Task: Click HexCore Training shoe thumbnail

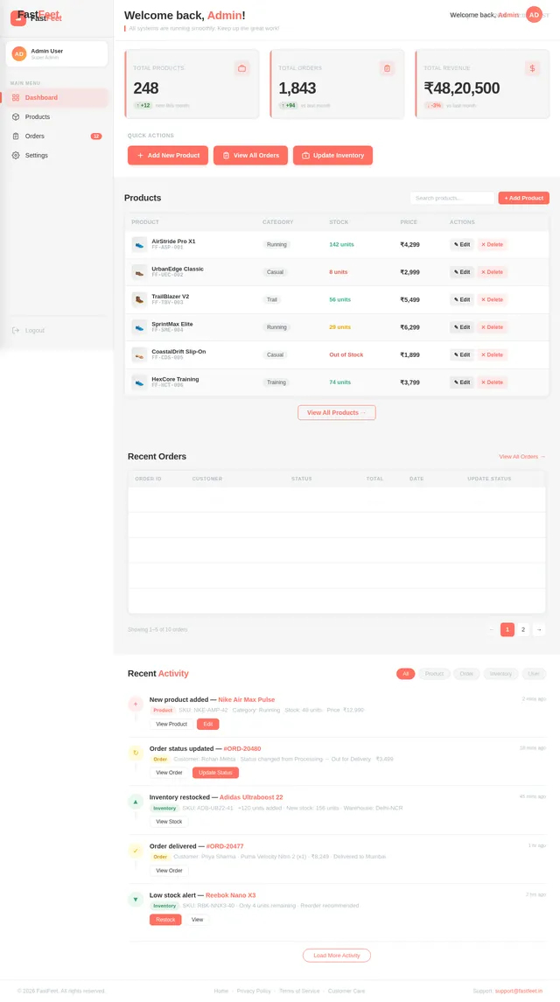Action: (x=139, y=382)
